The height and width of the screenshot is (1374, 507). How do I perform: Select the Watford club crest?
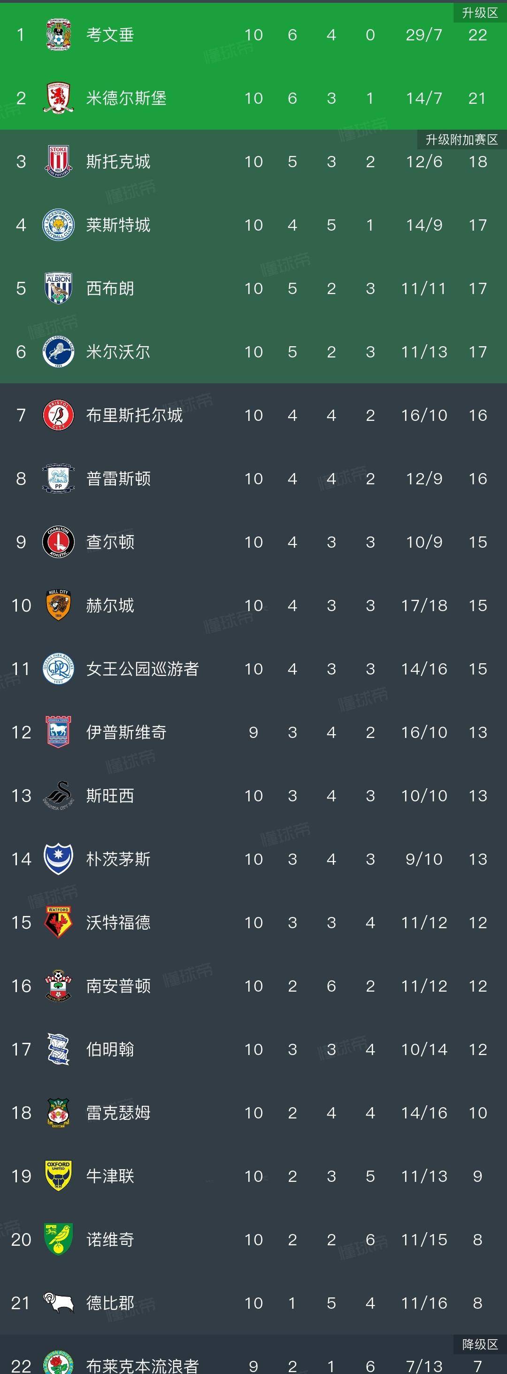click(58, 922)
